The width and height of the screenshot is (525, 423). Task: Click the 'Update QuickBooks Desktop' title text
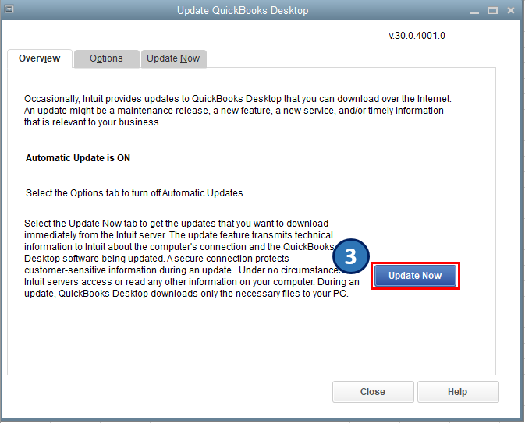pos(243,11)
